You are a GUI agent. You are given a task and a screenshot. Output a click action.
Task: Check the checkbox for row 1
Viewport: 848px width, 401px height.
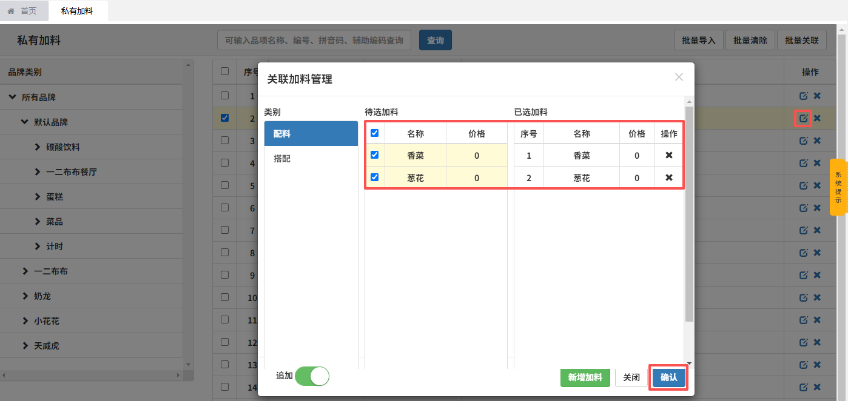[224, 95]
